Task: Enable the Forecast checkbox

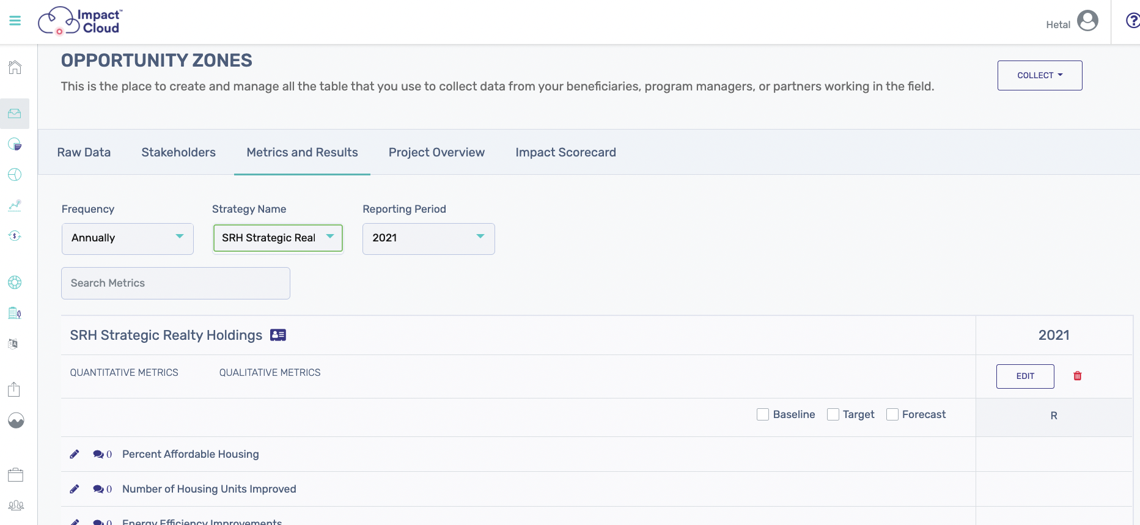Action: [x=892, y=414]
